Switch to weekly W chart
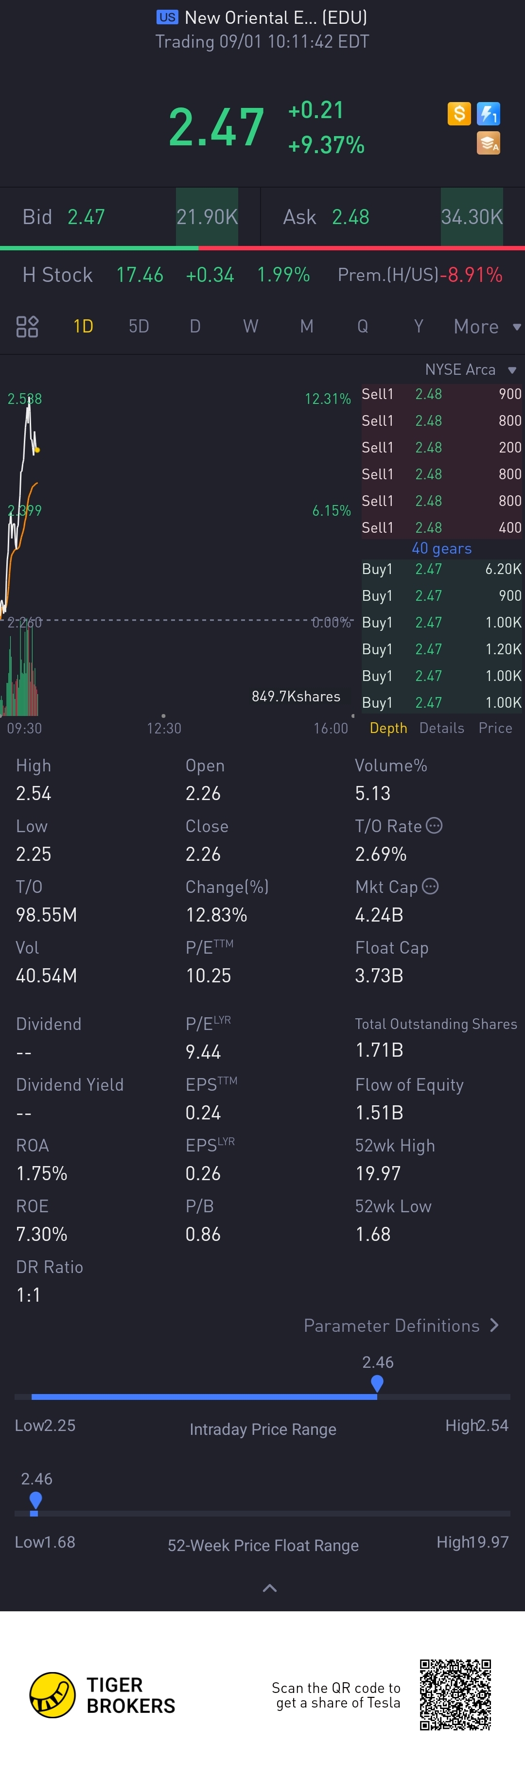The image size is (525, 1779). pyautogui.click(x=251, y=326)
